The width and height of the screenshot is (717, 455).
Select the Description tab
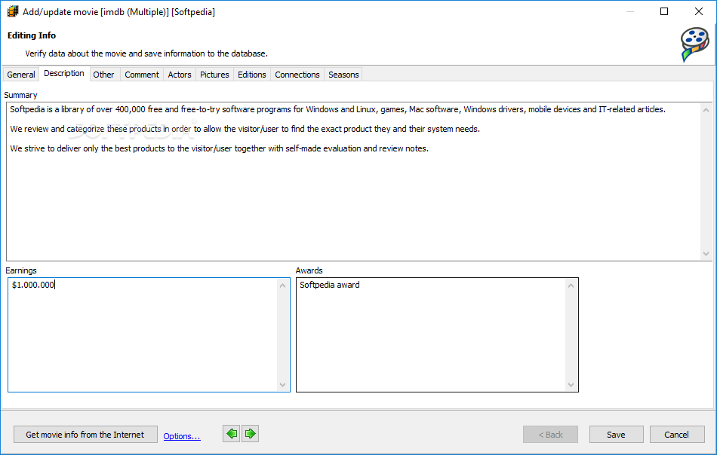[x=64, y=74]
